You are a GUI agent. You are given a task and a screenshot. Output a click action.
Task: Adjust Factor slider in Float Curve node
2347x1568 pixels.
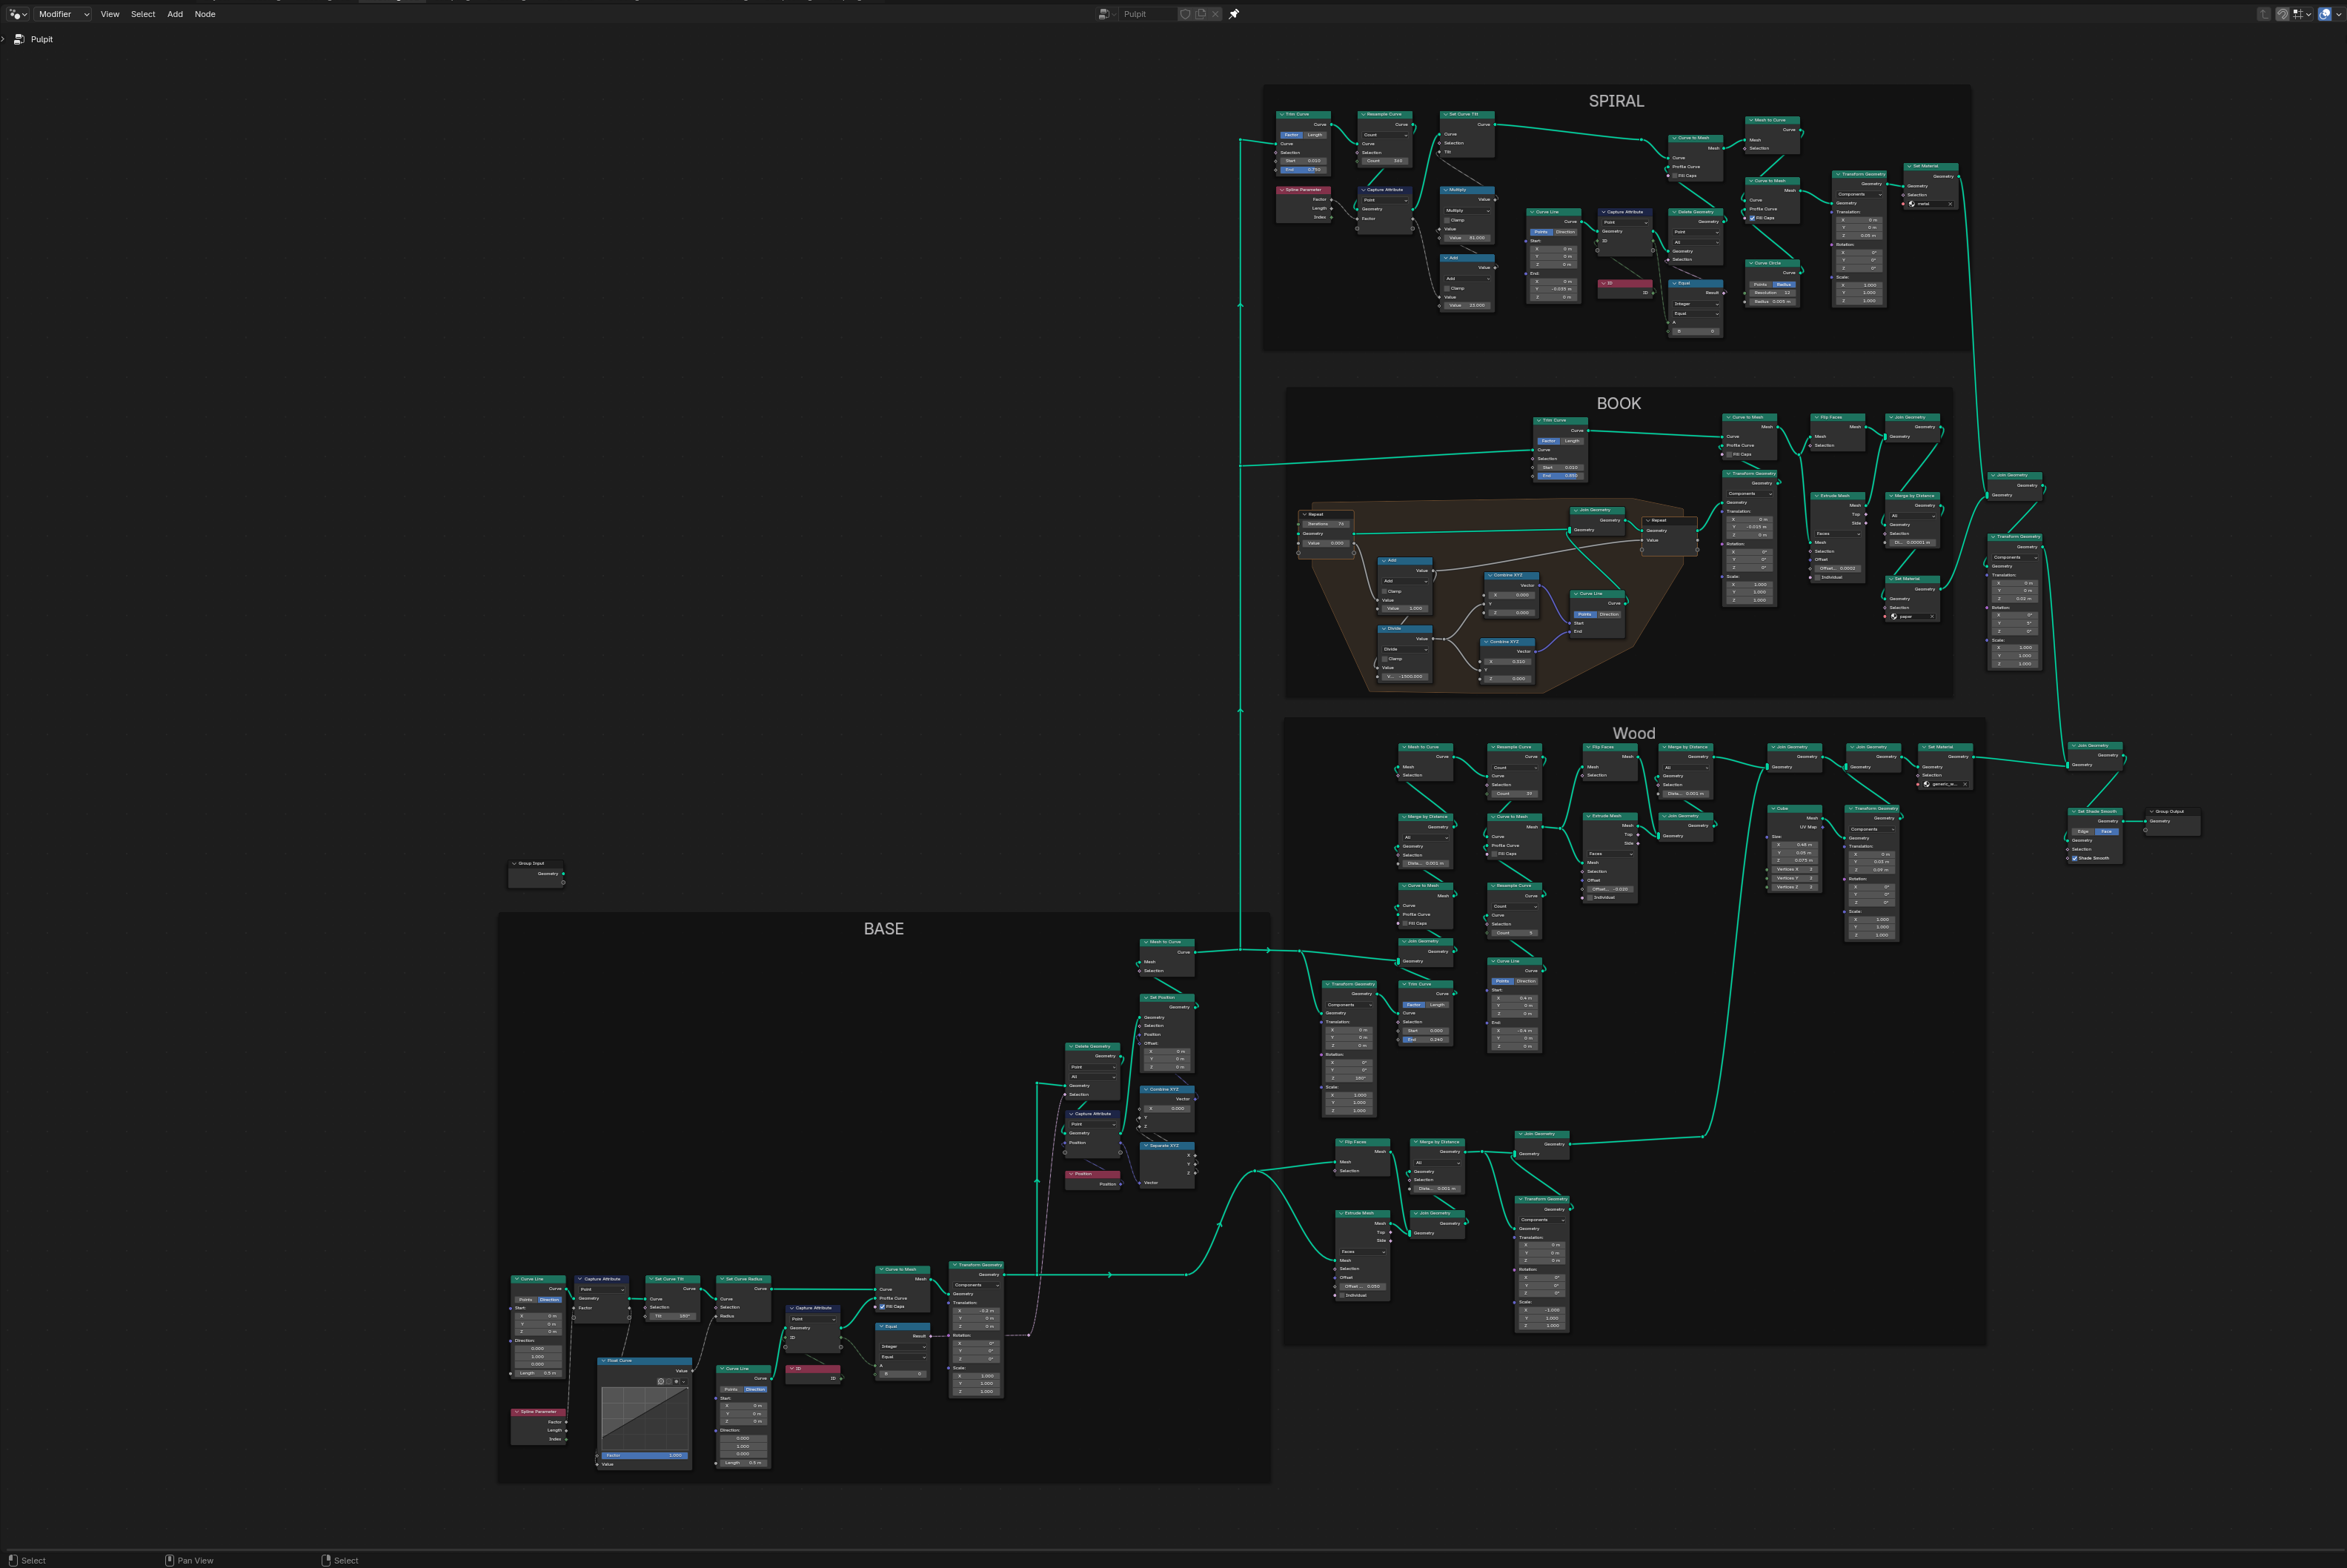[x=643, y=1455]
